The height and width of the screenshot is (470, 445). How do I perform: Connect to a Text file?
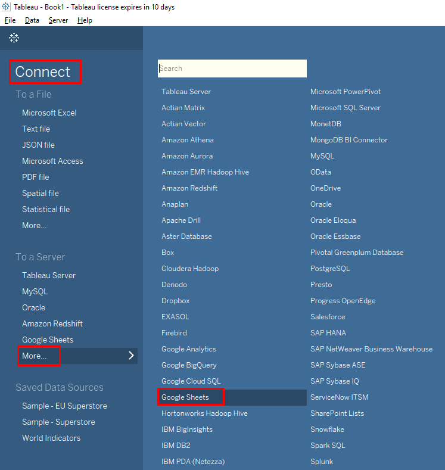[x=36, y=129]
